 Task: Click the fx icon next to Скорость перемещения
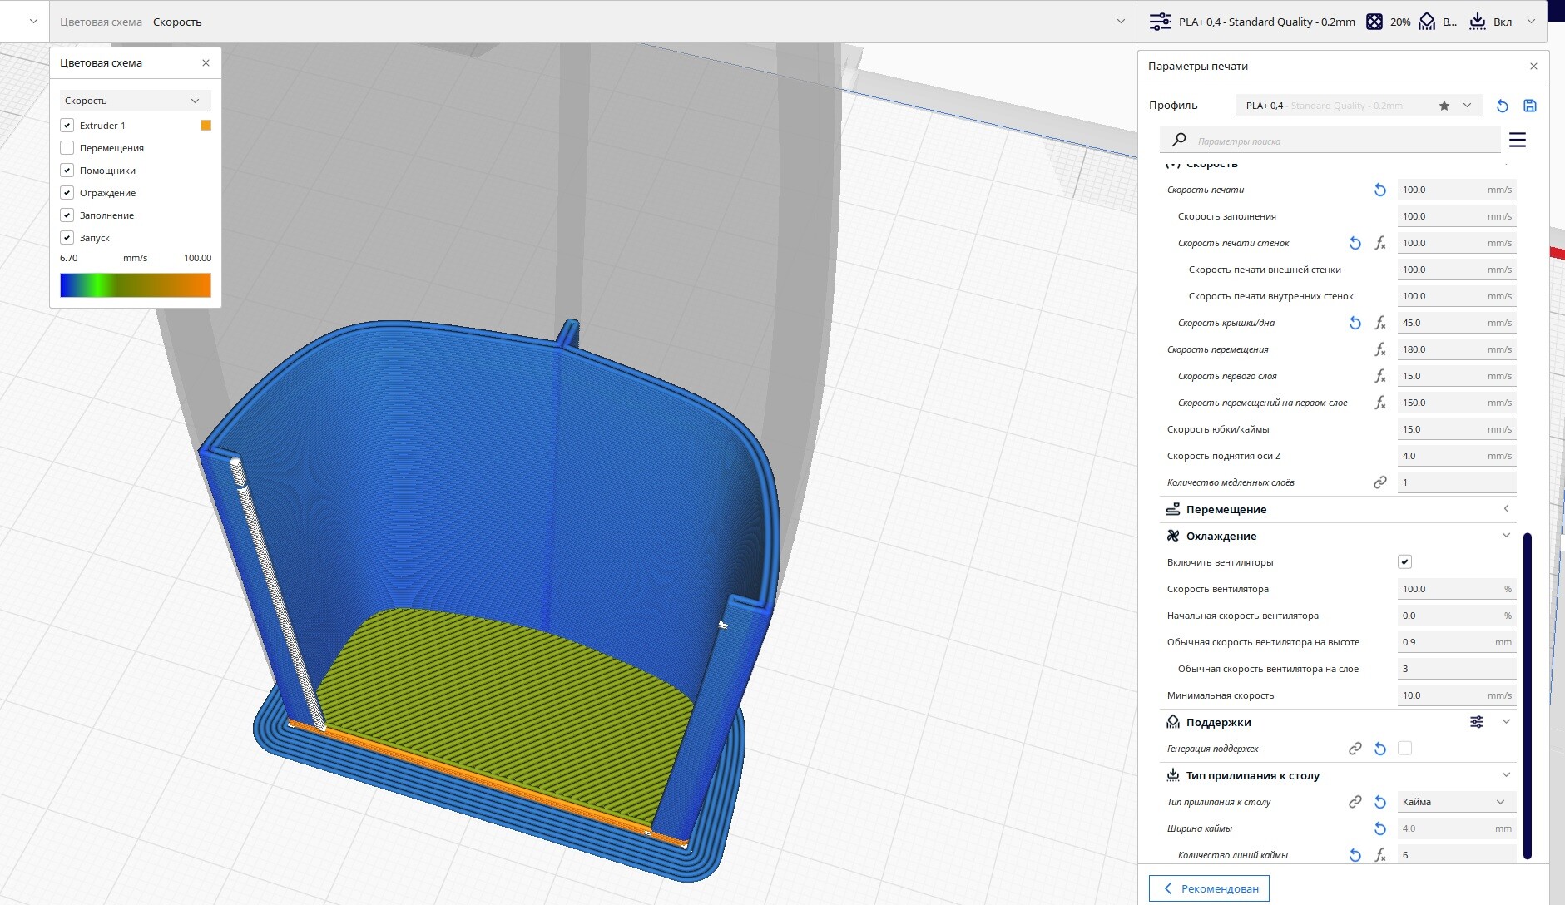click(x=1379, y=349)
